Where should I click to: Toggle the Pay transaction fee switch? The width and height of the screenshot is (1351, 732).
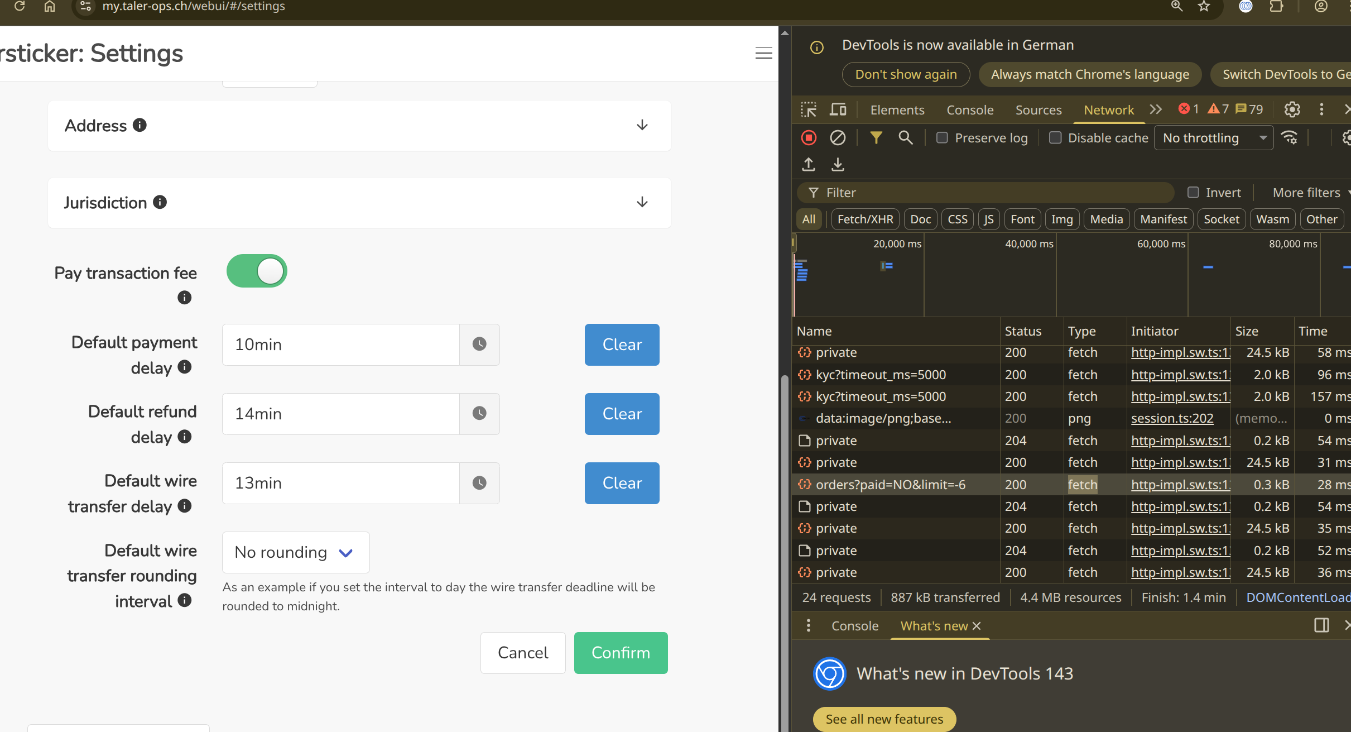tap(257, 271)
